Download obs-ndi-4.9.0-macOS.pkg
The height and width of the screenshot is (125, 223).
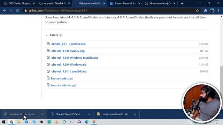point(68,51)
